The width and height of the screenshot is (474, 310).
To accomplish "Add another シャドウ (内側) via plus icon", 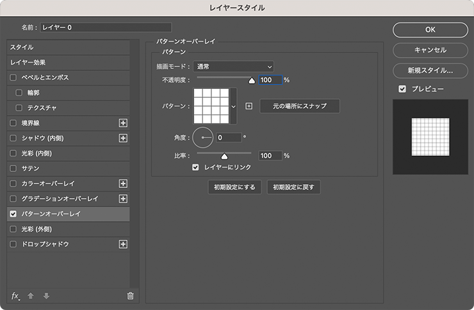I will pos(123,138).
